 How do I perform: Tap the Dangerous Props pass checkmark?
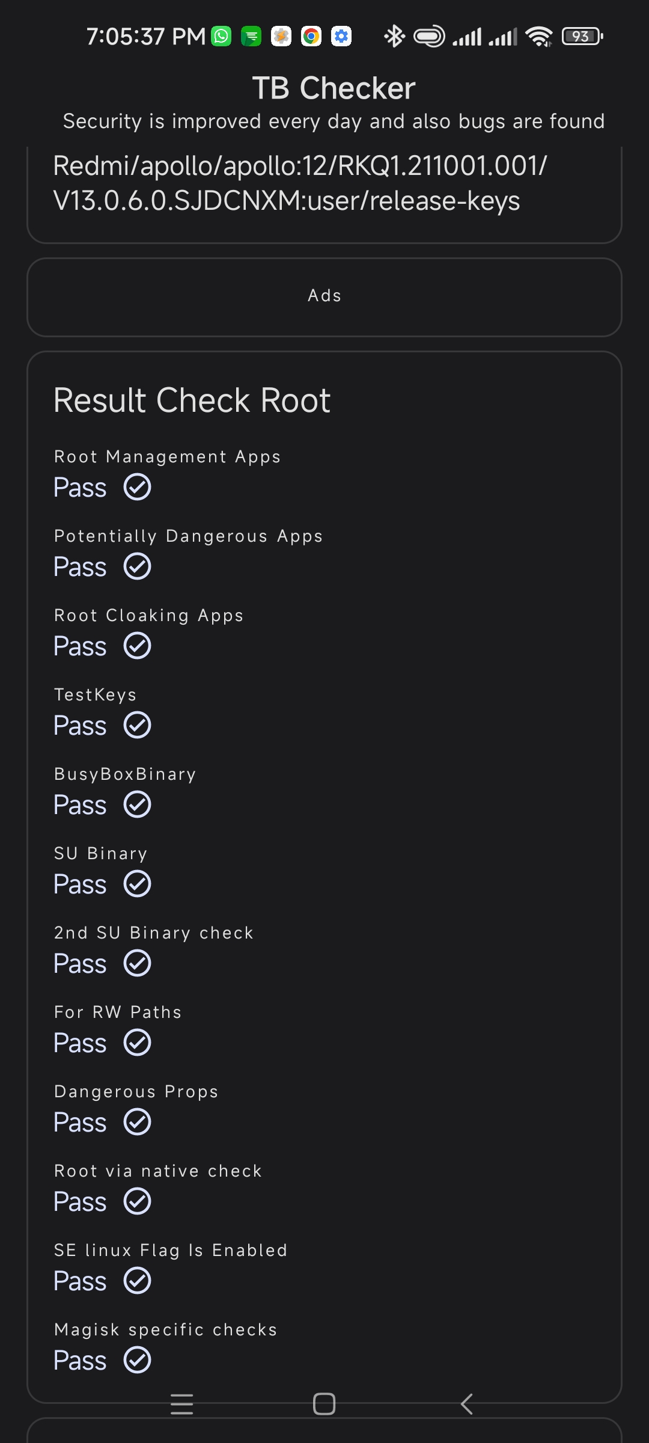click(137, 1122)
